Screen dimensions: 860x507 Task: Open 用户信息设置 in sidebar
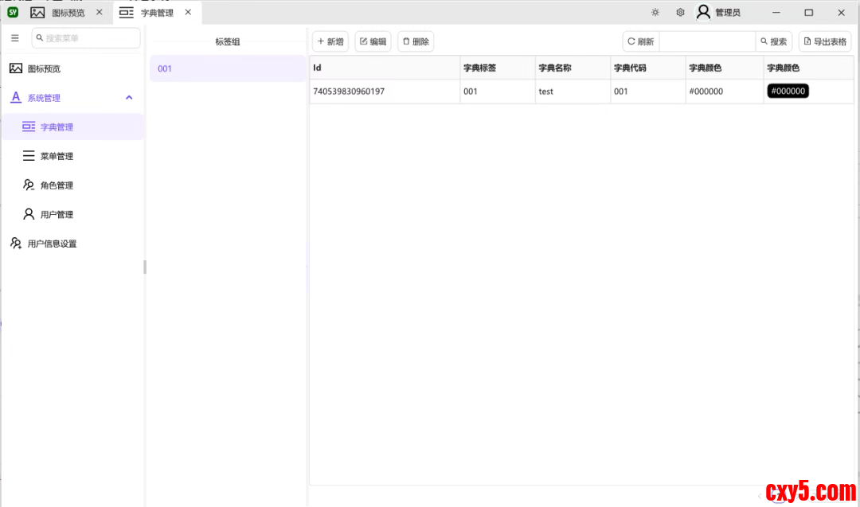click(52, 244)
